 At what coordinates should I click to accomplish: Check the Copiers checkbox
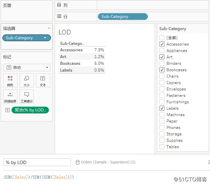tap(162, 82)
